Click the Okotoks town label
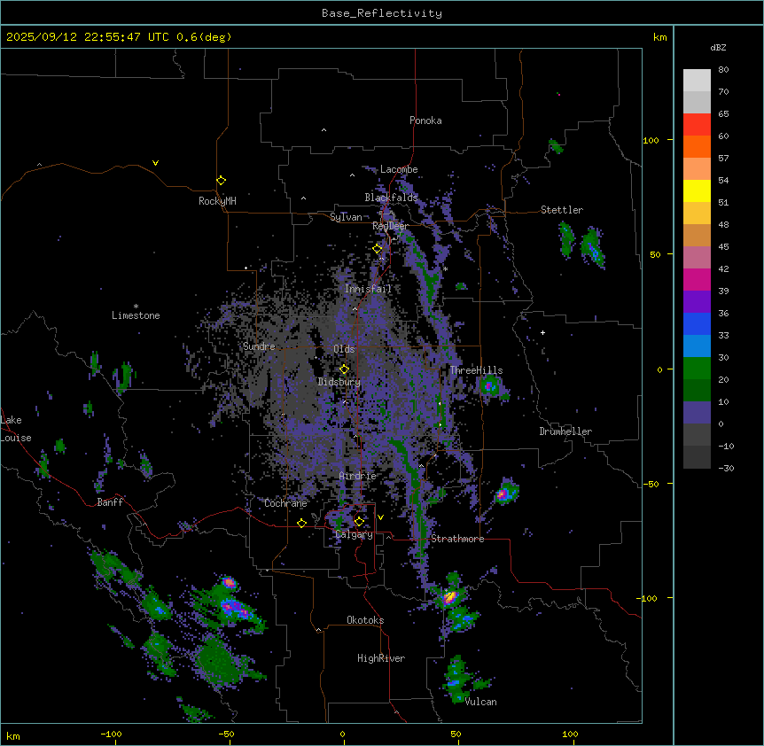 point(365,620)
